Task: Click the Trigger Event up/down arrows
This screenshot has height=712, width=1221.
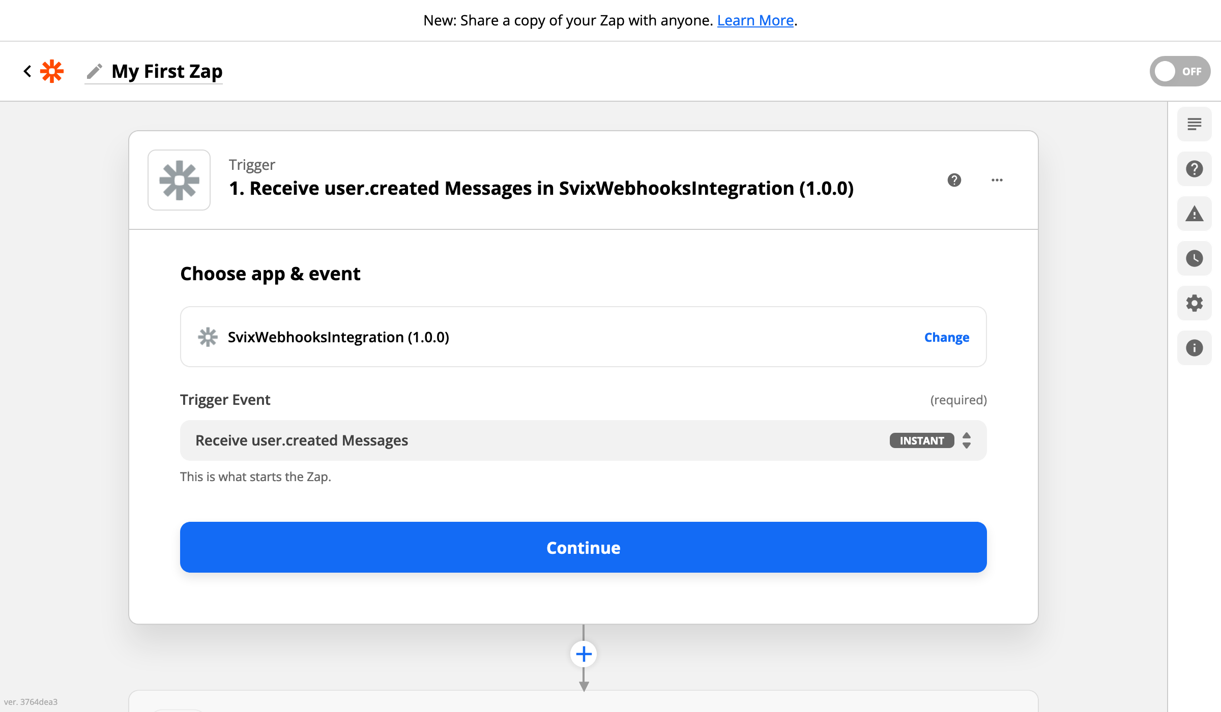Action: pos(967,440)
